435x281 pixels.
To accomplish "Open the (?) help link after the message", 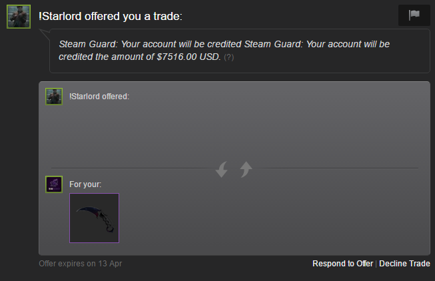I will [x=229, y=57].
